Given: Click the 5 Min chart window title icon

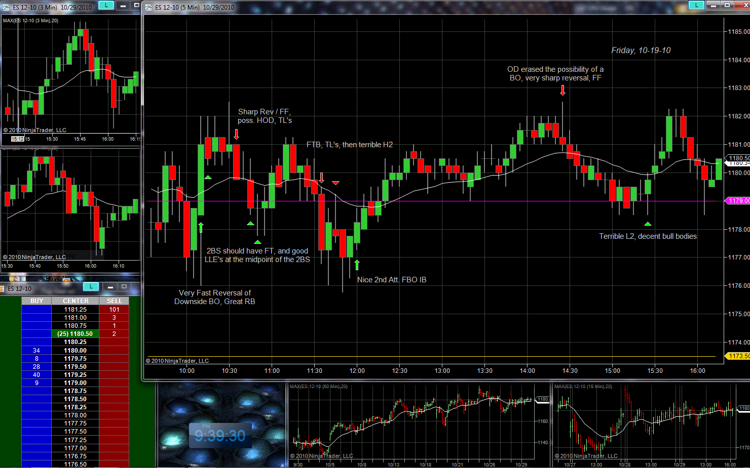Looking at the screenshot, I should point(148,7).
